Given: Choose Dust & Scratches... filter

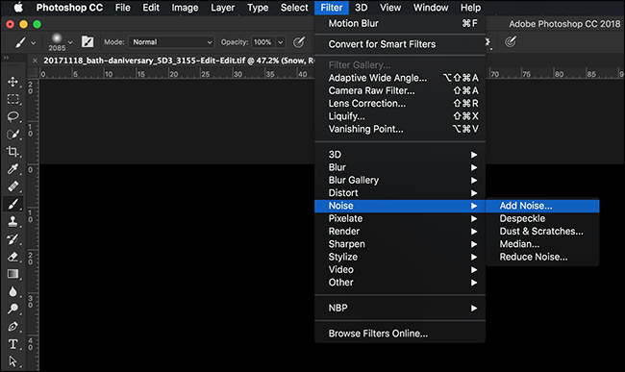Looking at the screenshot, I should click(542, 231).
